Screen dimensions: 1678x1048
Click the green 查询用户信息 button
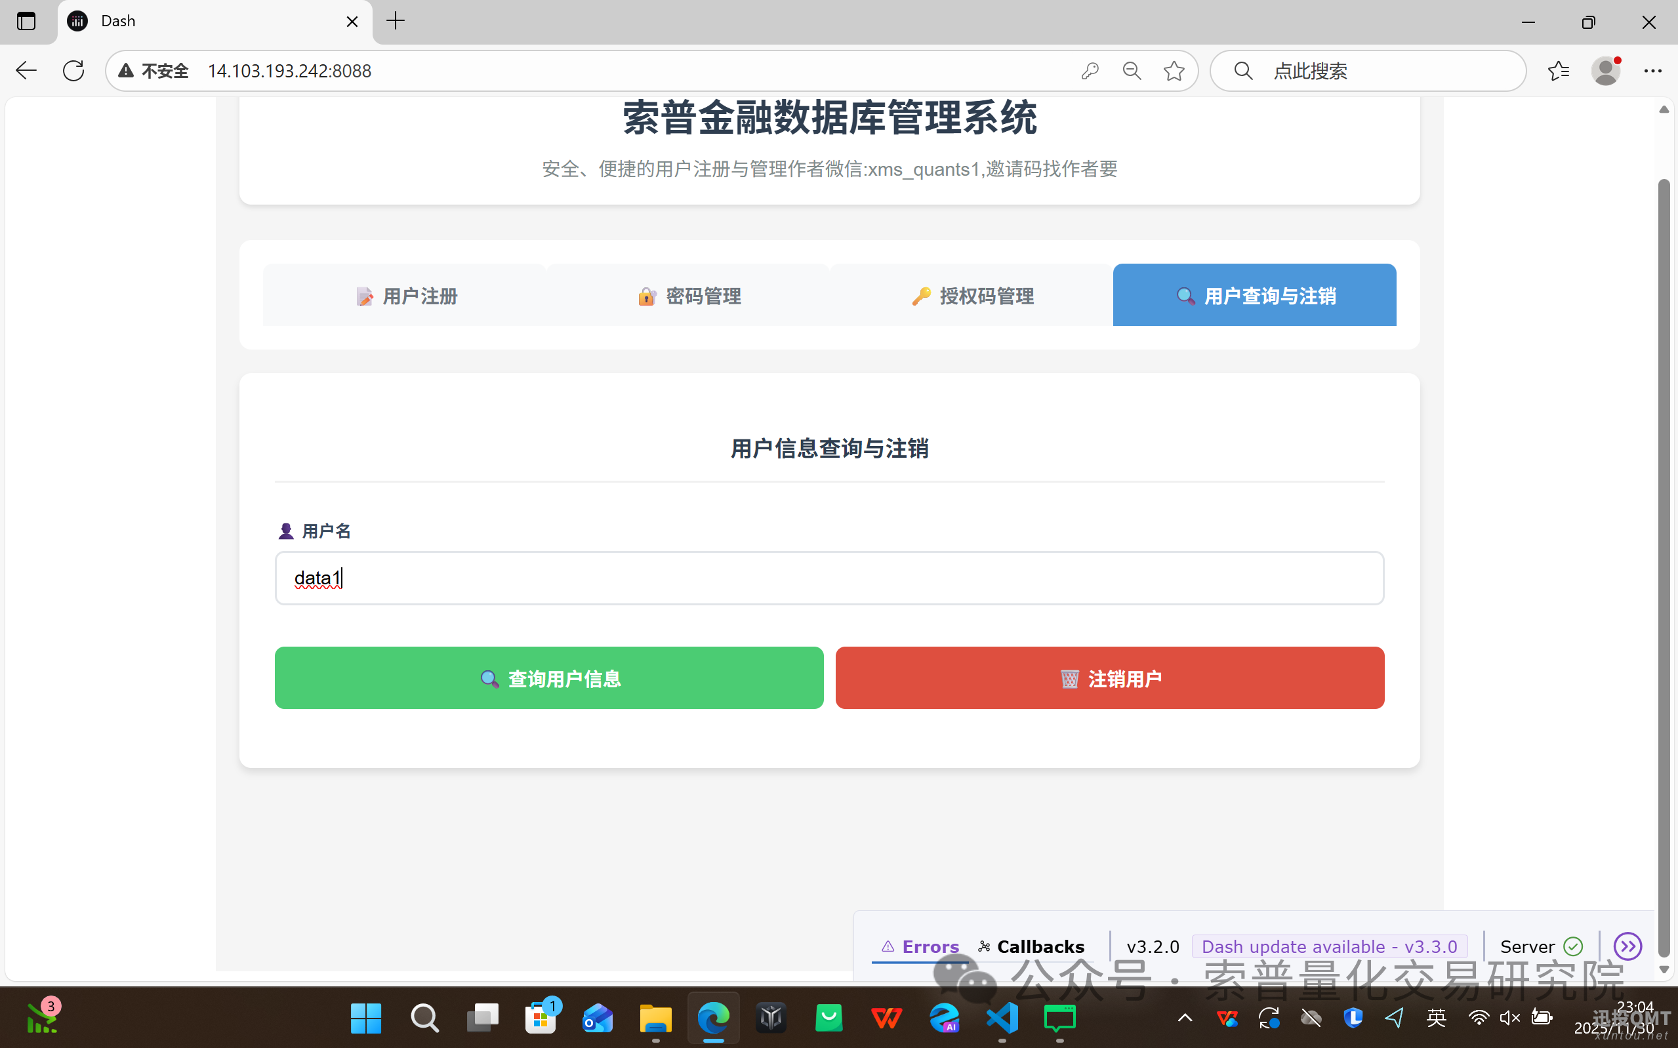(x=549, y=678)
